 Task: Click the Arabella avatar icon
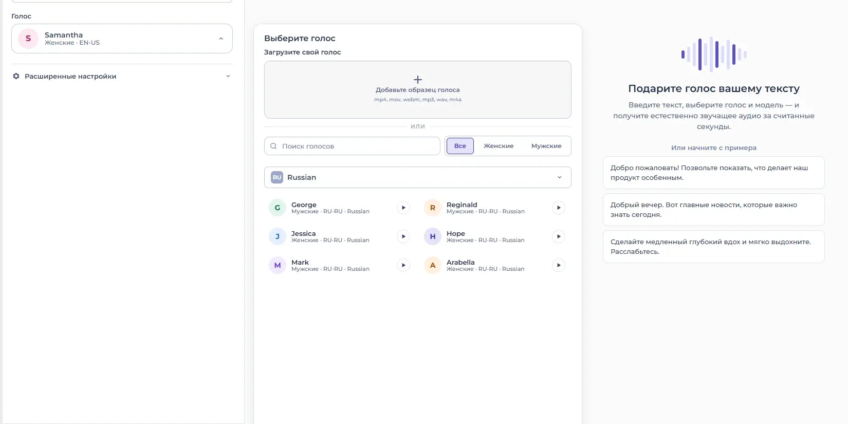[x=433, y=265]
